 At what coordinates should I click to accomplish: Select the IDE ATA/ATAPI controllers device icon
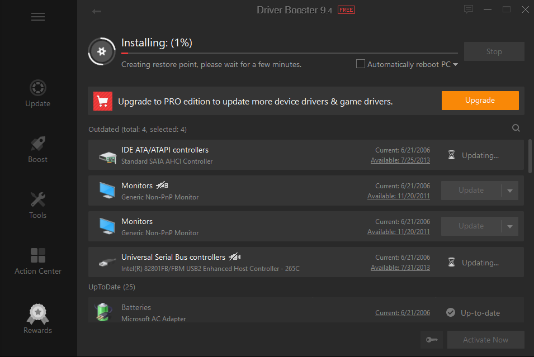tap(107, 156)
